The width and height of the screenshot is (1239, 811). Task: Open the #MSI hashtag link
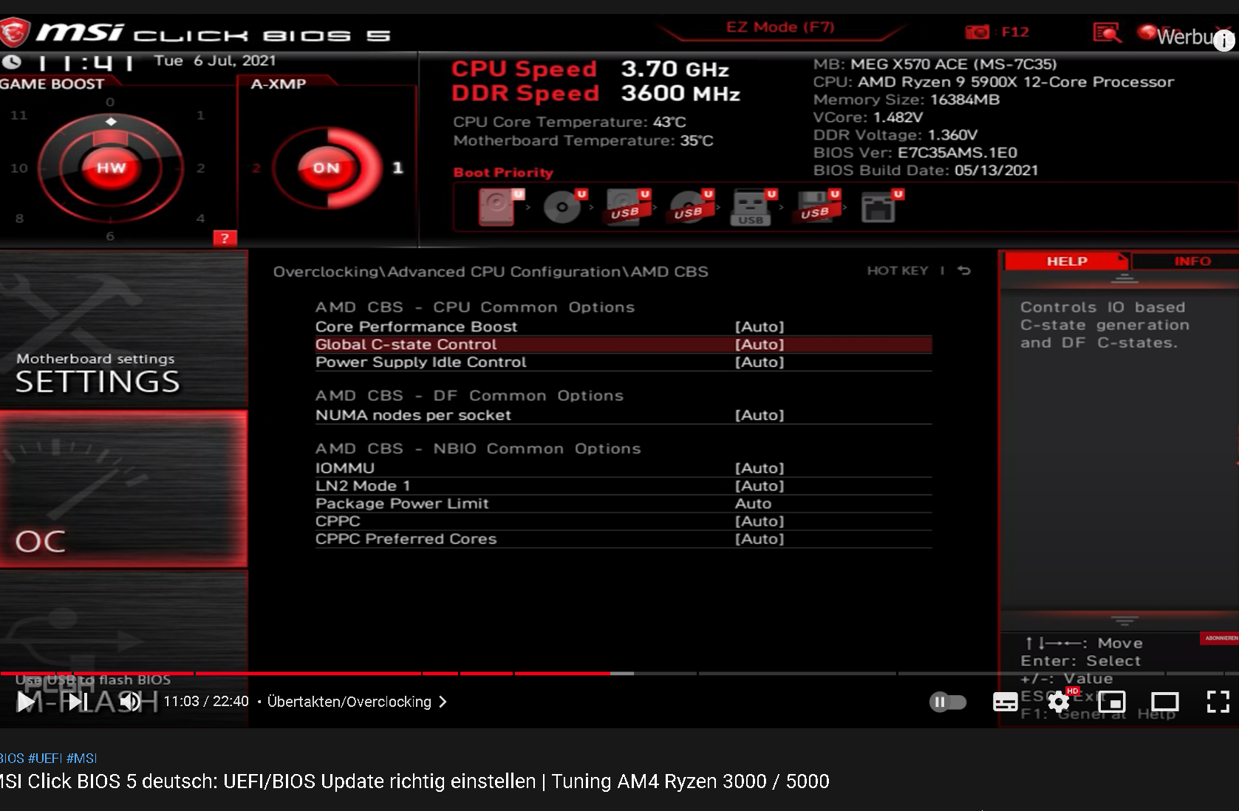click(81, 759)
